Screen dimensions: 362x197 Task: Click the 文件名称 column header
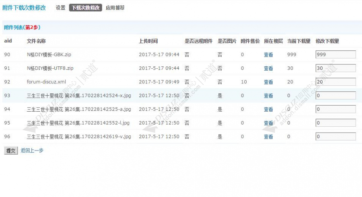[x=36, y=41]
